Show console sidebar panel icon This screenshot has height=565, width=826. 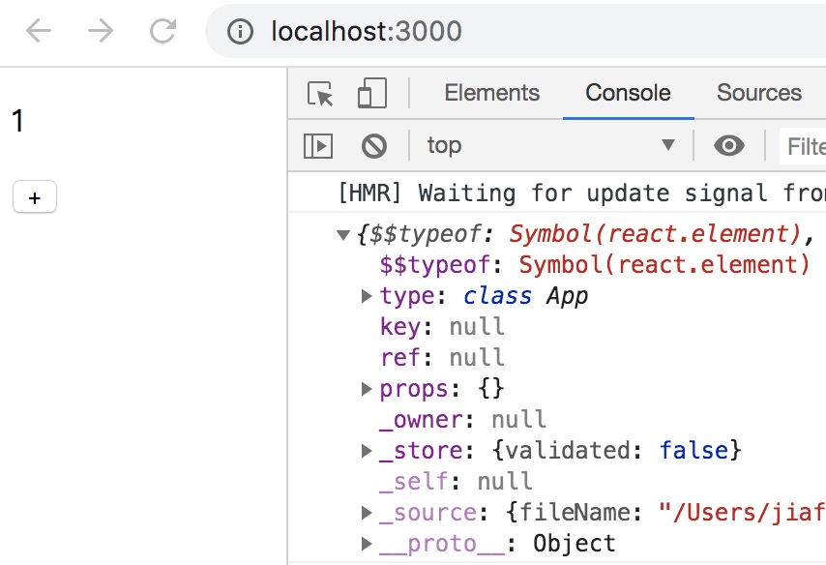coord(318,146)
